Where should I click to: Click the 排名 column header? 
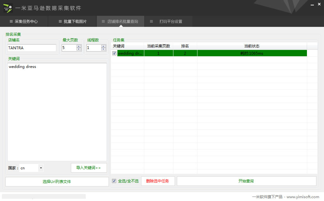(x=185, y=46)
